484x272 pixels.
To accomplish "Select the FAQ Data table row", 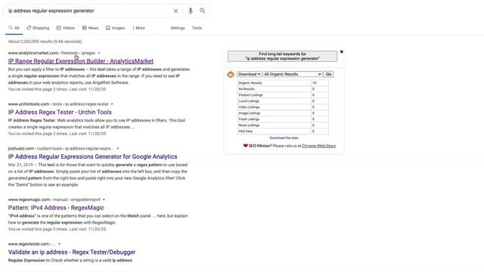I will 283,131.
